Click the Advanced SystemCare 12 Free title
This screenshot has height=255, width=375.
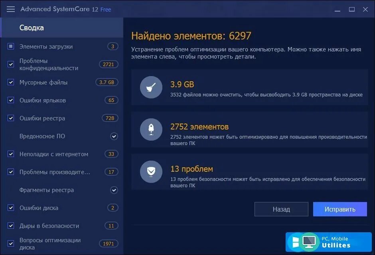click(66, 9)
